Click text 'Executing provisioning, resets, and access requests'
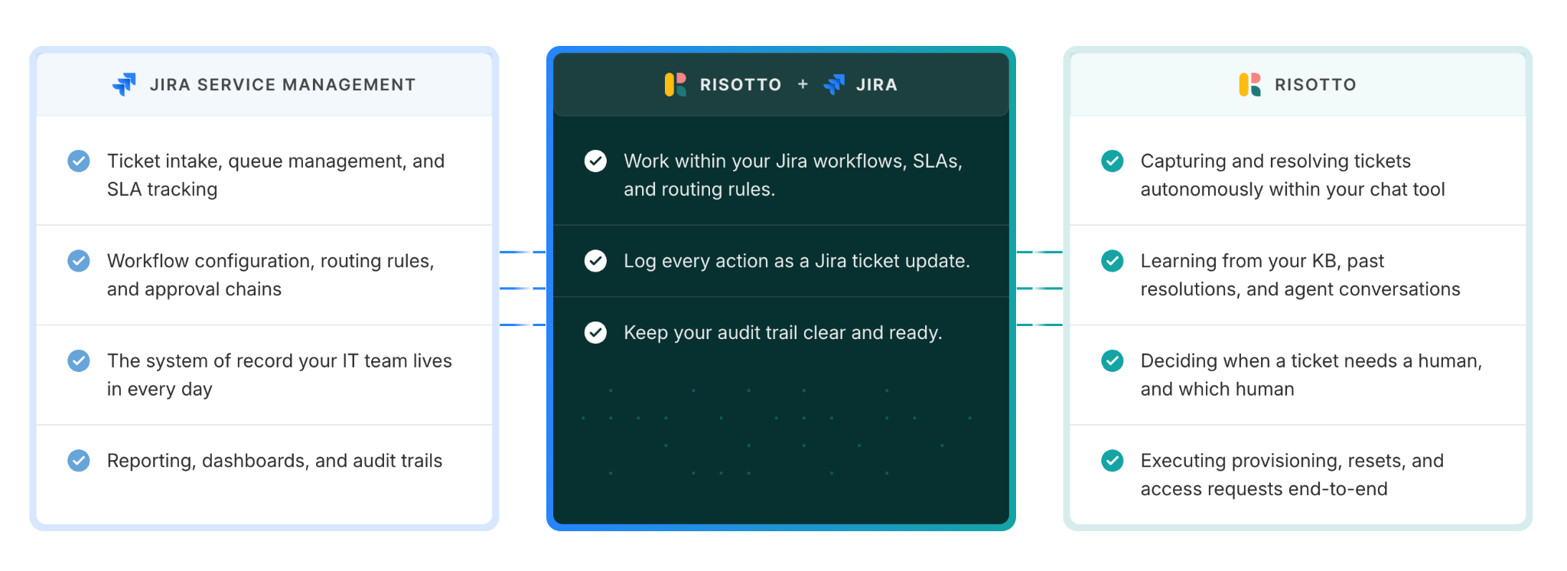Image resolution: width=1567 pixels, height=571 pixels. point(1292,475)
